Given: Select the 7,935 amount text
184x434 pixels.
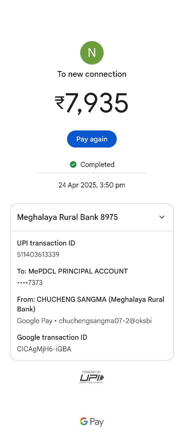Looking at the screenshot, I should coord(97,103).
